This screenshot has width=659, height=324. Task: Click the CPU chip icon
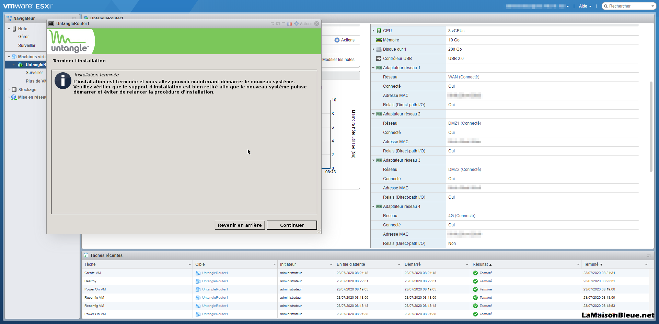(x=379, y=31)
